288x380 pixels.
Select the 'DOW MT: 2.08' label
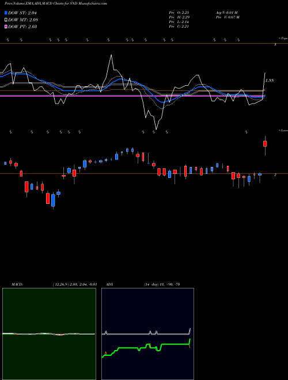23,20
